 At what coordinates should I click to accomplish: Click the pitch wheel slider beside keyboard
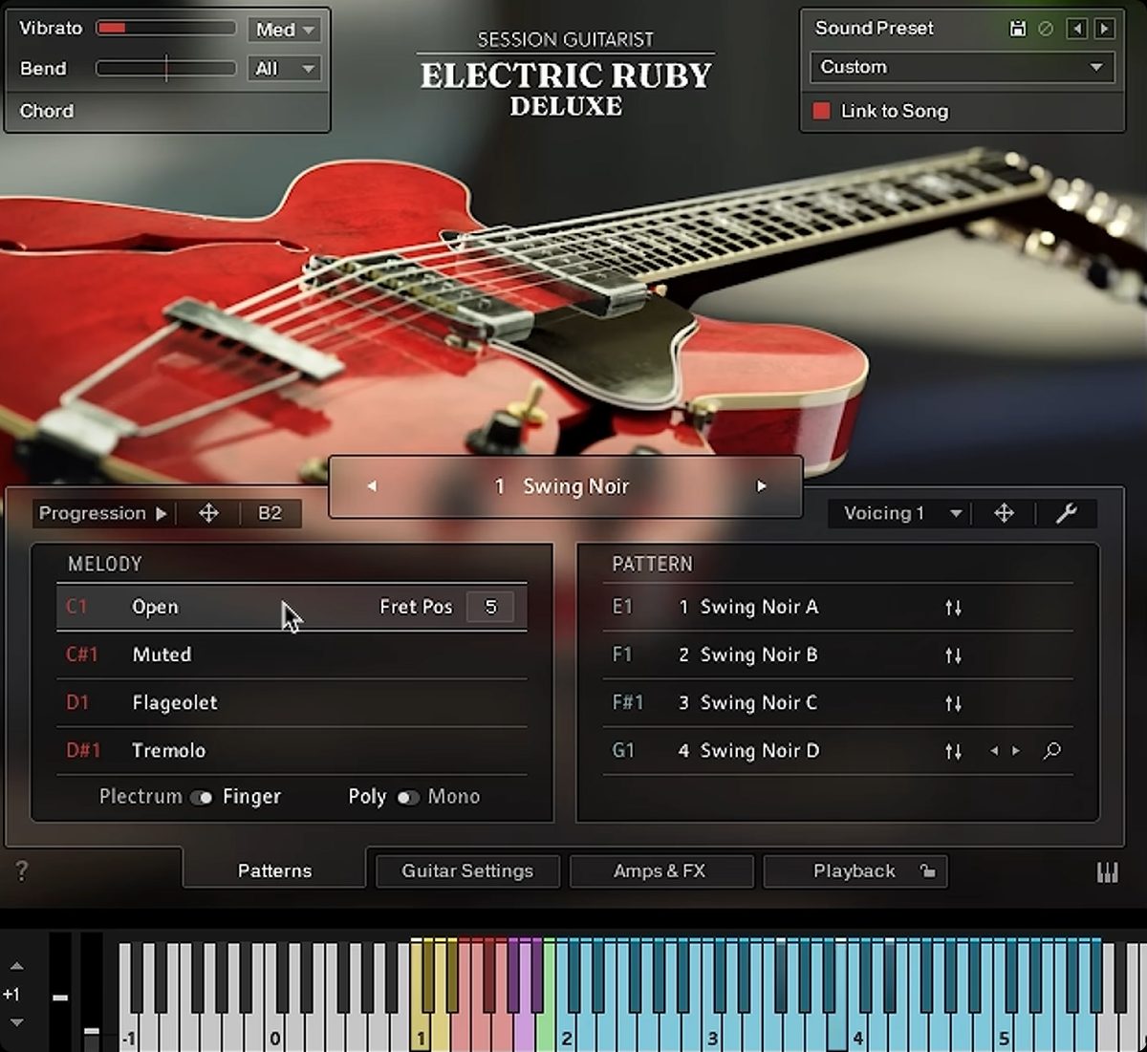click(60, 994)
